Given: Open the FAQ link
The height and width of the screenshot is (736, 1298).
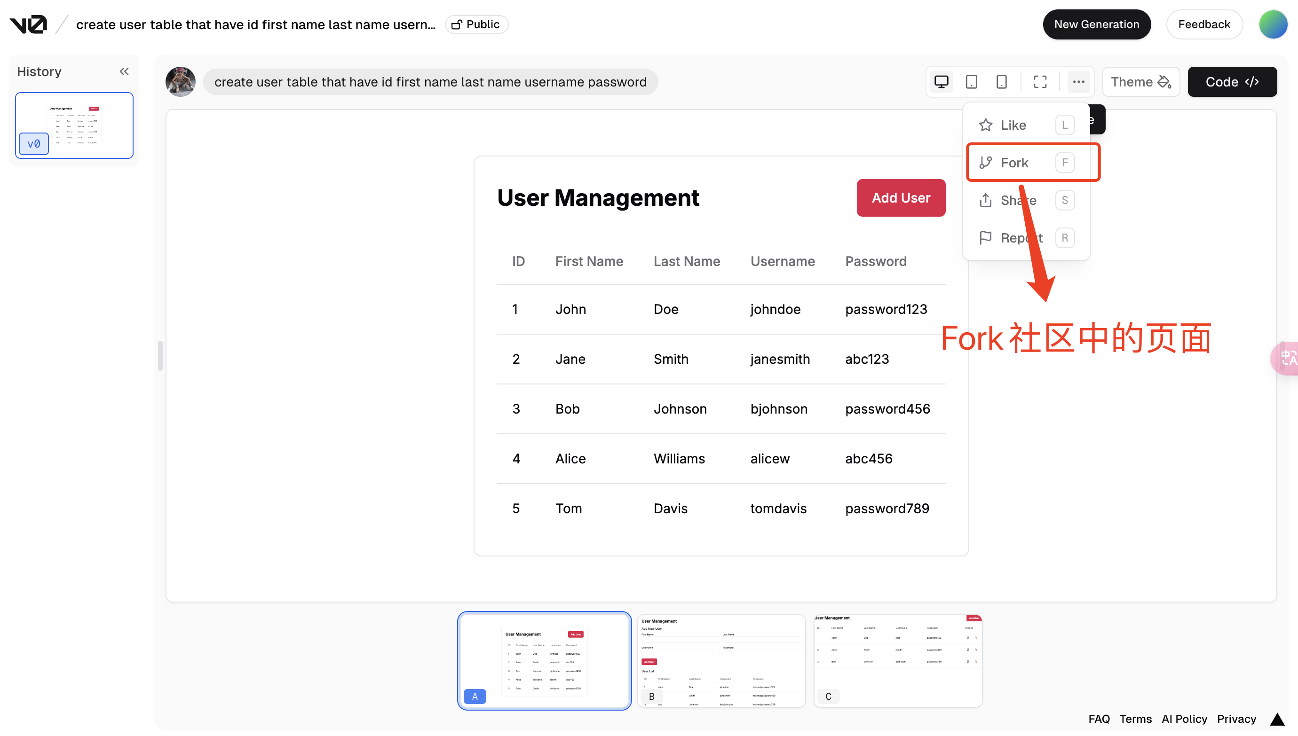Looking at the screenshot, I should click(1099, 719).
